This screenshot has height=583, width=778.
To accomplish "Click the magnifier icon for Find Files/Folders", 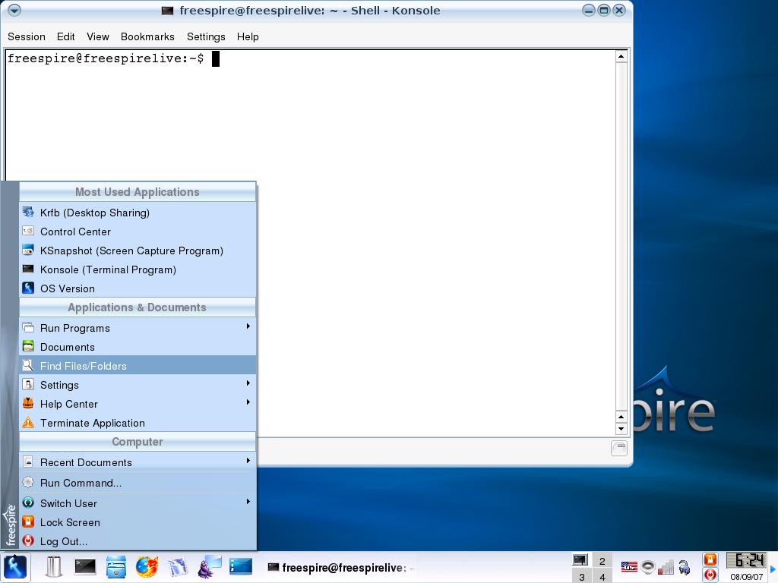I will [x=28, y=365].
